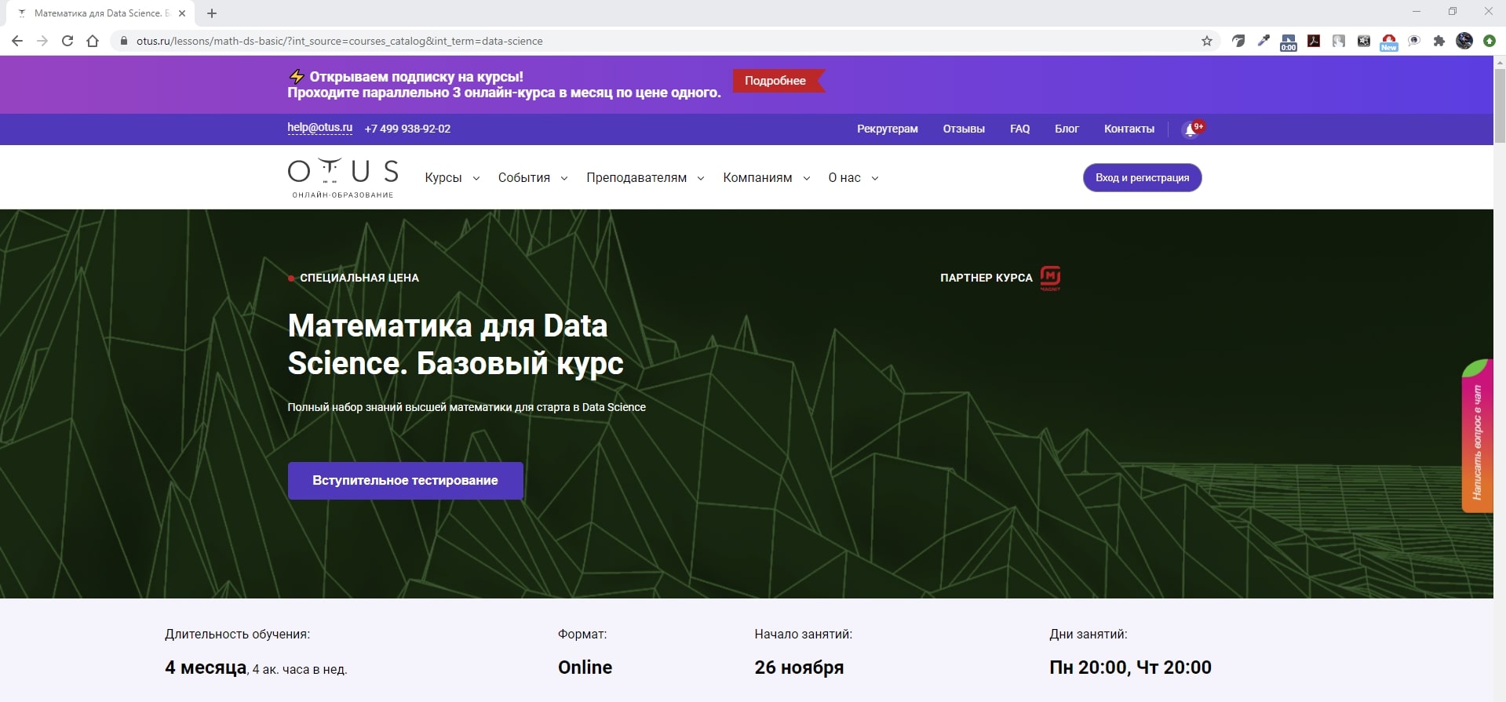1506x702 pixels.
Task: Bookmark this page with the star
Action: (1207, 41)
